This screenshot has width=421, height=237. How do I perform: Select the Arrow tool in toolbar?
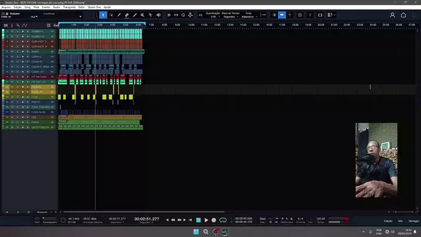coord(103,15)
